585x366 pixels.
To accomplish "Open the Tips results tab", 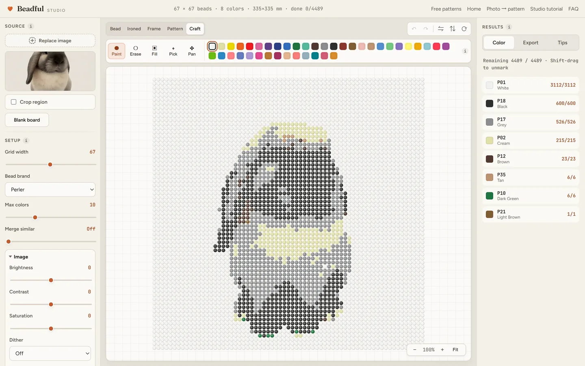I will [562, 43].
